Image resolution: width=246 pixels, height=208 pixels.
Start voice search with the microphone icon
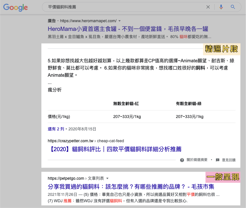pos(221,7)
